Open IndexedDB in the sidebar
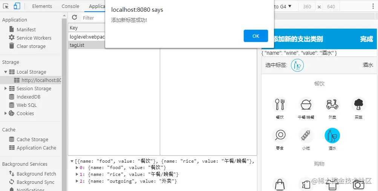Screen dimensions: 378x191 point(28,97)
